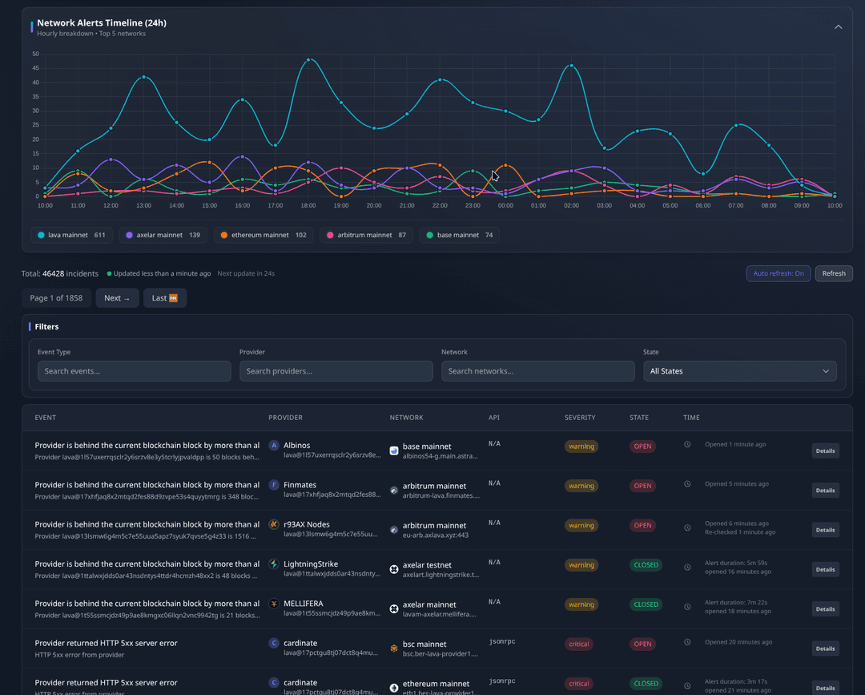This screenshot has width=865, height=695.
Task: Click the axelar testnet network icon
Action: [393, 569]
